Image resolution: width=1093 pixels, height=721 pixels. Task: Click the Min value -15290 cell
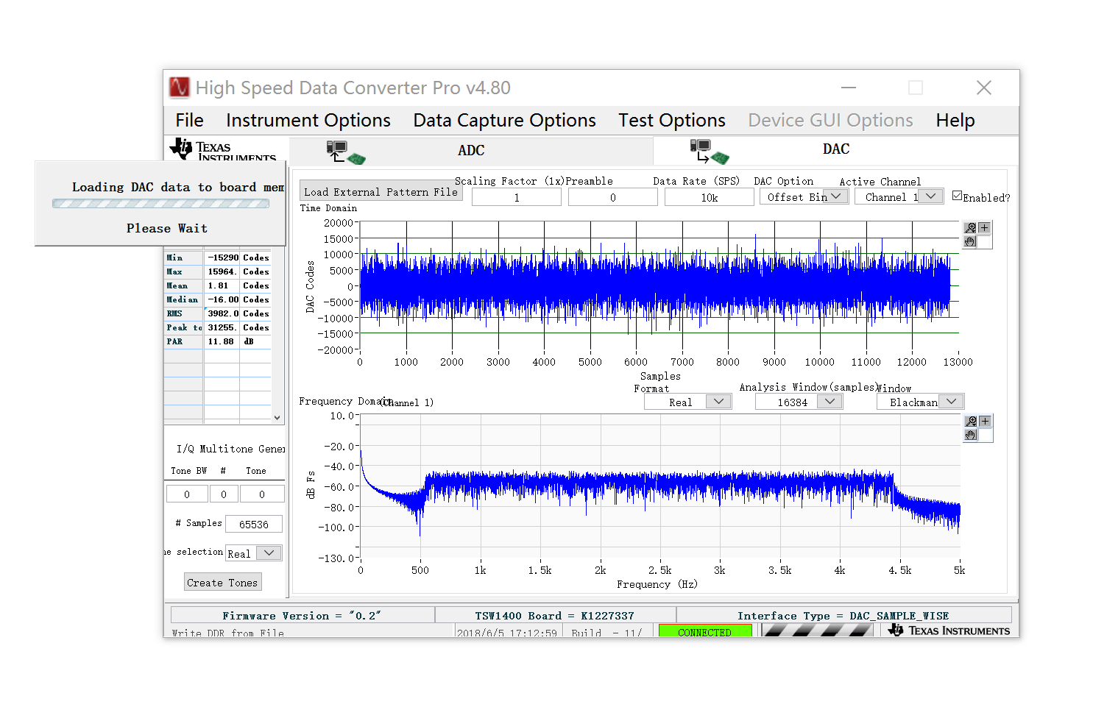click(222, 257)
